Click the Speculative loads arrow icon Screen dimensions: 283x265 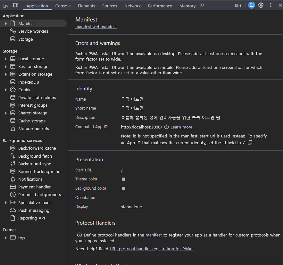12,203
